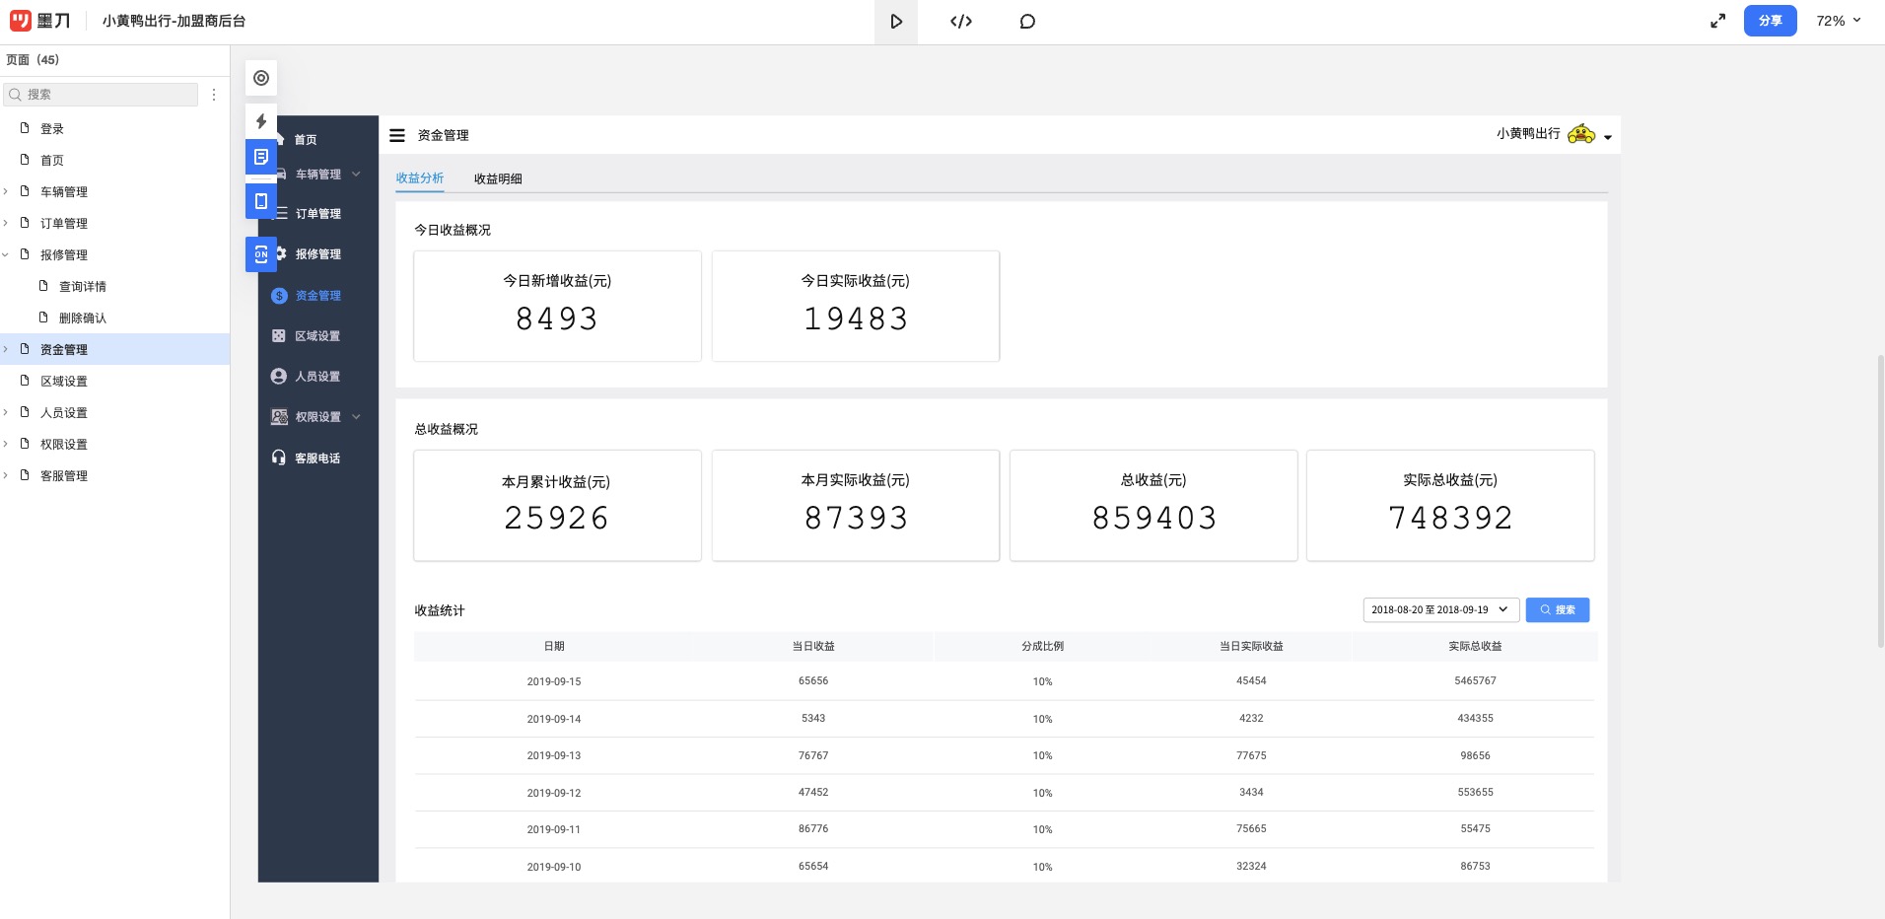1885x919 pixels.
Task: Click the hamburger menu icon beside 资金管理
Action: pos(397,135)
